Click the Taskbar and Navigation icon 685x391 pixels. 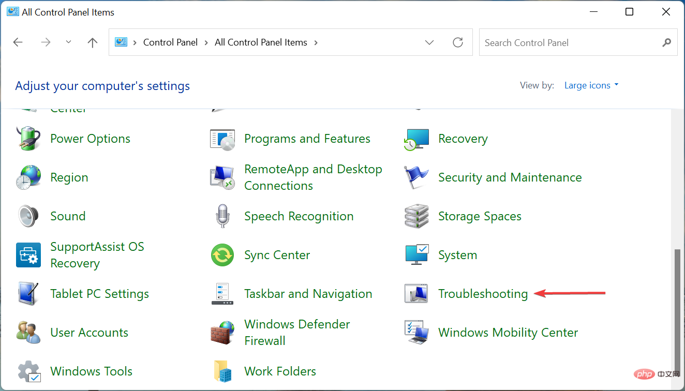pyautogui.click(x=222, y=294)
